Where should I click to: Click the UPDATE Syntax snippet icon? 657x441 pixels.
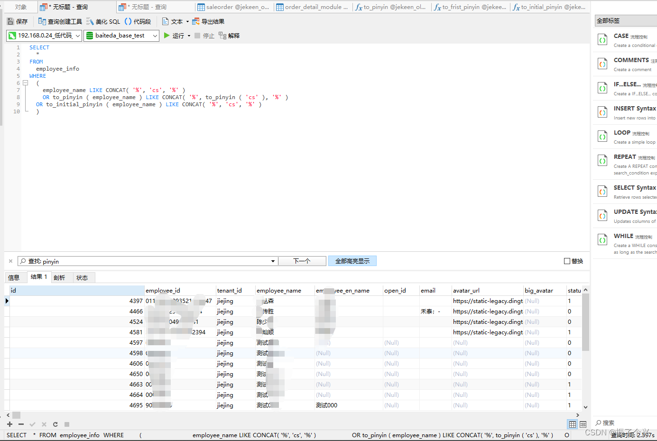602,216
